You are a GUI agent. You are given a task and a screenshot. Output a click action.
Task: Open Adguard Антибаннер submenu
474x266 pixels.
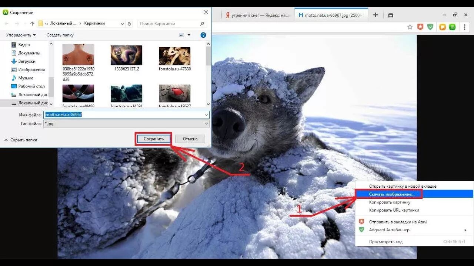(414, 230)
